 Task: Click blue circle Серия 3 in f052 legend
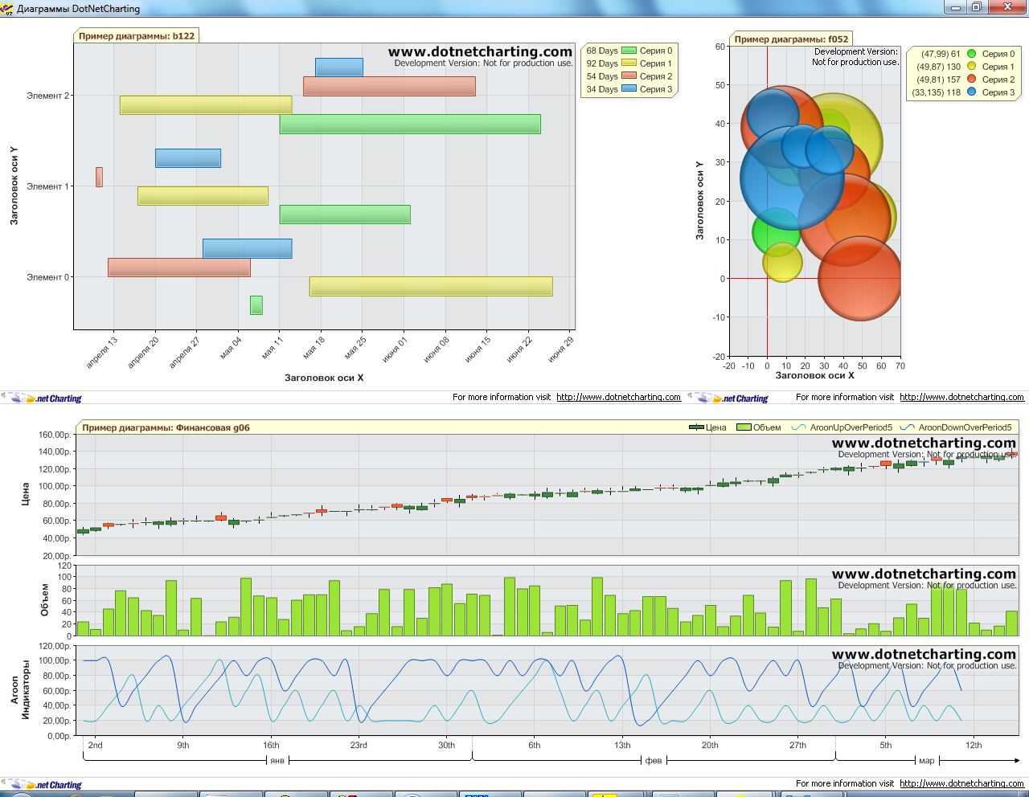click(971, 92)
